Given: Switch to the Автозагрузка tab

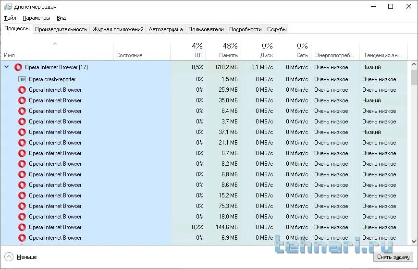Looking at the screenshot, I should point(166,29).
